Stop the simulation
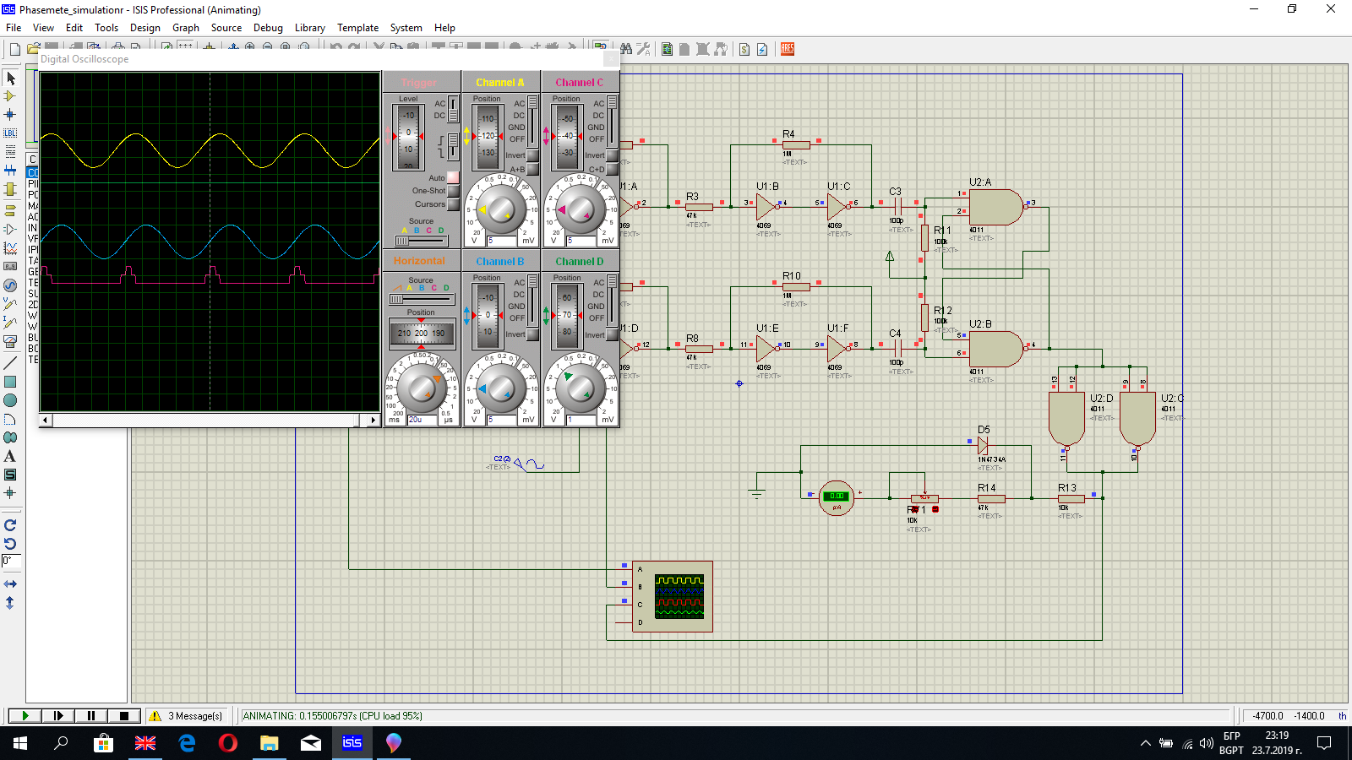Viewport: 1352px width, 760px height. coord(123,716)
